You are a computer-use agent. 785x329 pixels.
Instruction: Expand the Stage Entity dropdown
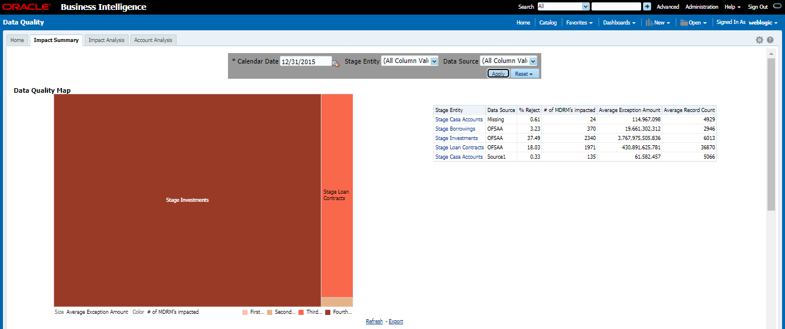pos(434,61)
